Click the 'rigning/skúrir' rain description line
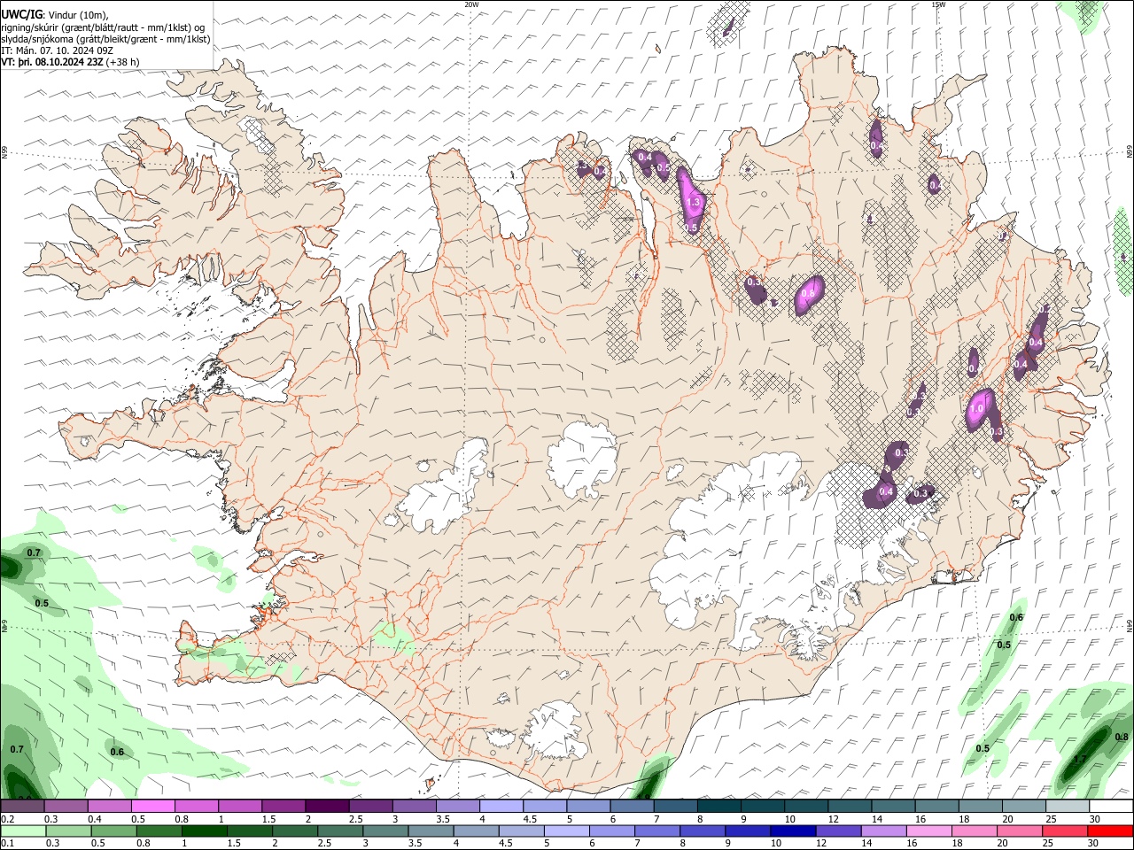Image resolution: width=1134 pixels, height=850 pixels. point(103,27)
